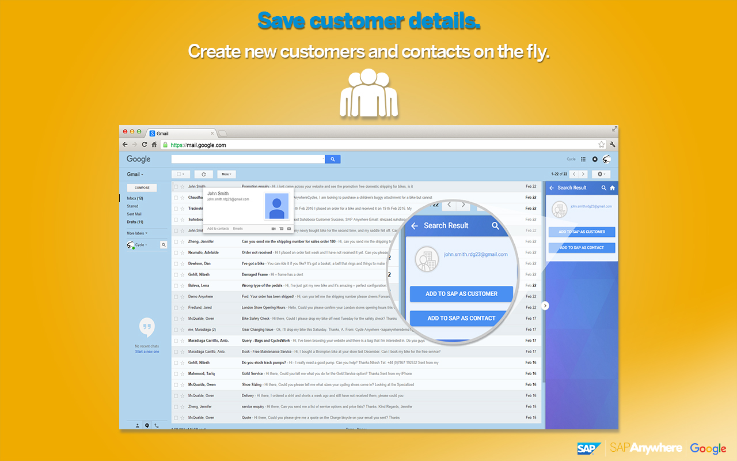Open the account avatar in Gmail header
The image size is (737, 461).
coord(606,159)
